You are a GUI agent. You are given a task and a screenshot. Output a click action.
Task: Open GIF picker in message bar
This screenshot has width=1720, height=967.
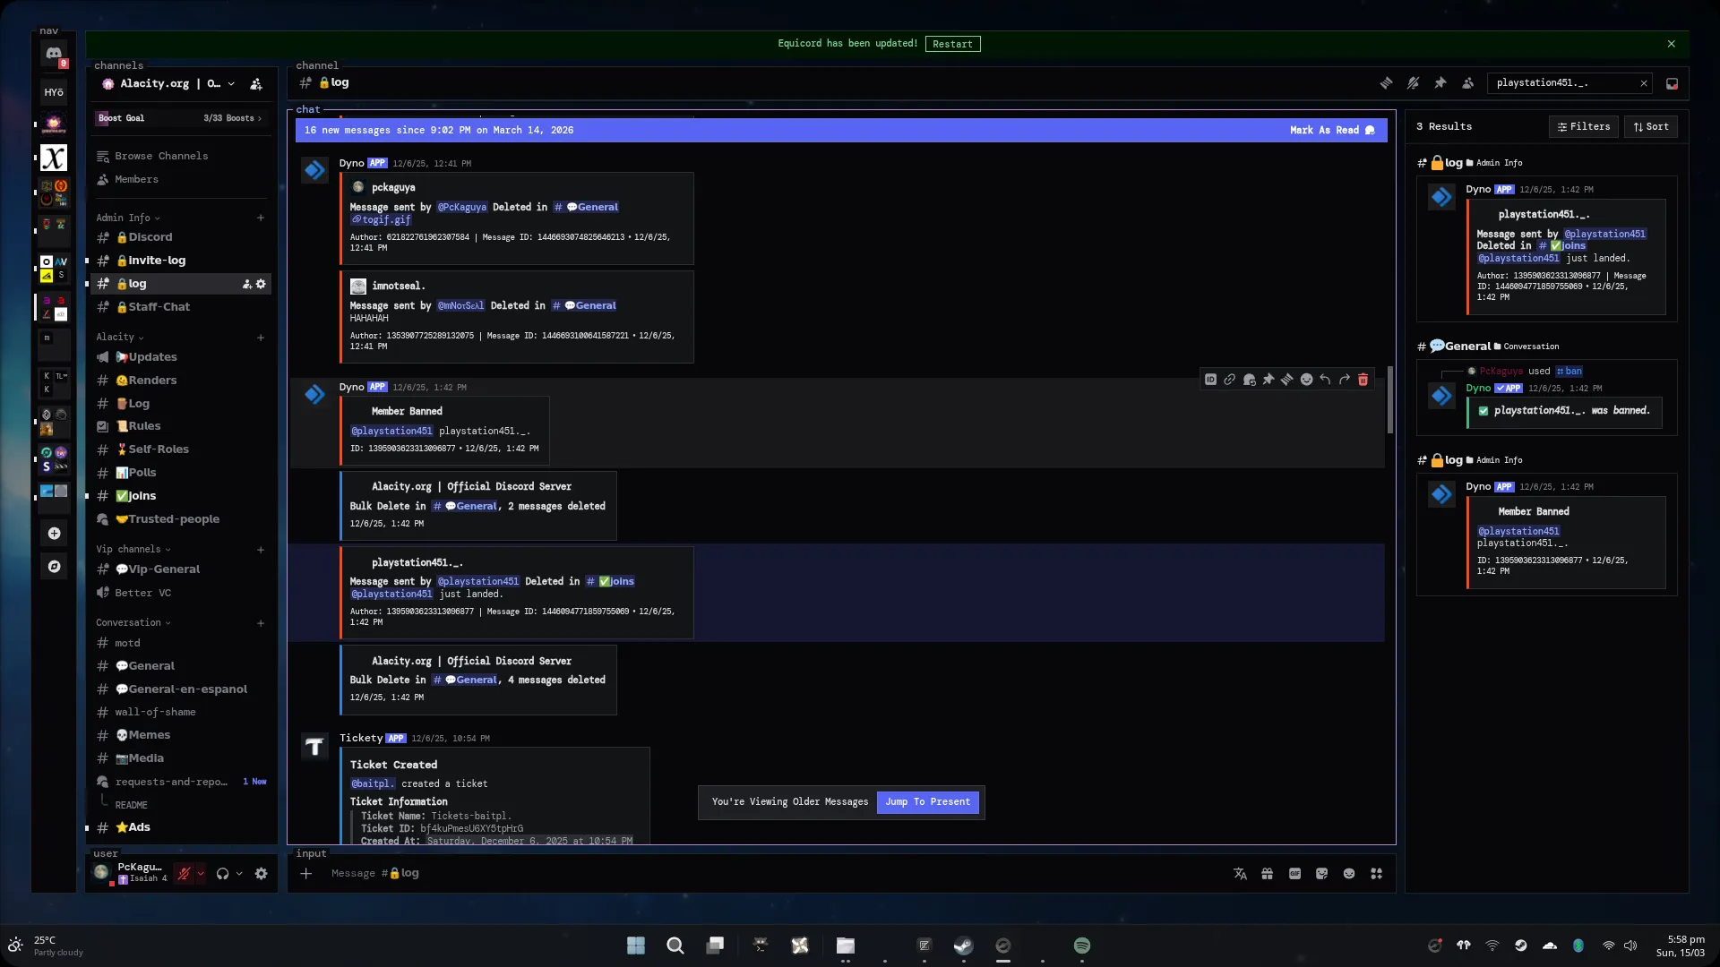point(1294,874)
